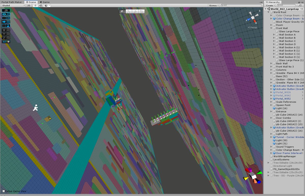305x196 pixels.
Task: Switch to the Scene tab
Action: (30, 2)
